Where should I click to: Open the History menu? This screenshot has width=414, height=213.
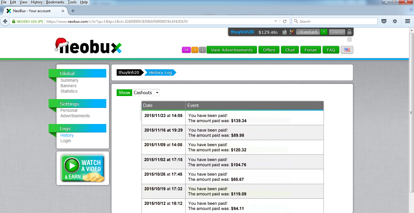coord(37,2)
